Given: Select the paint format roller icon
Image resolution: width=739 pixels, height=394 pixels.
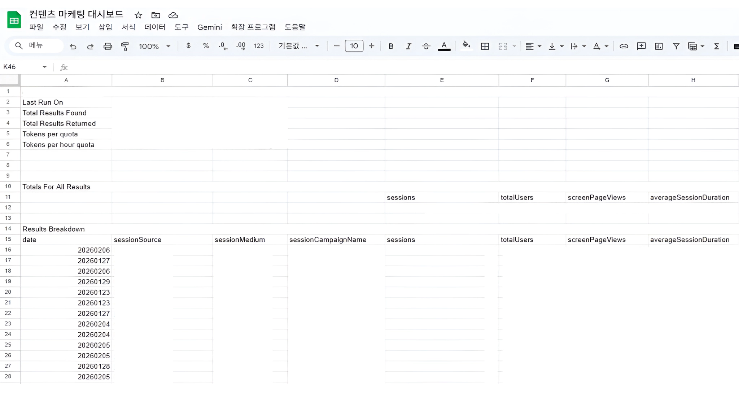Looking at the screenshot, I should 125,46.
